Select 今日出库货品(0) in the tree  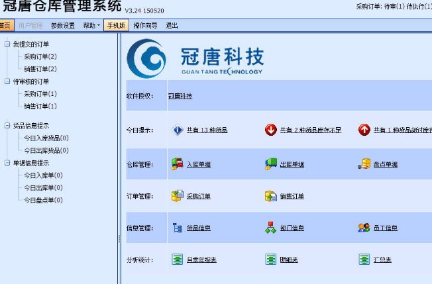[x=46, y=150]
